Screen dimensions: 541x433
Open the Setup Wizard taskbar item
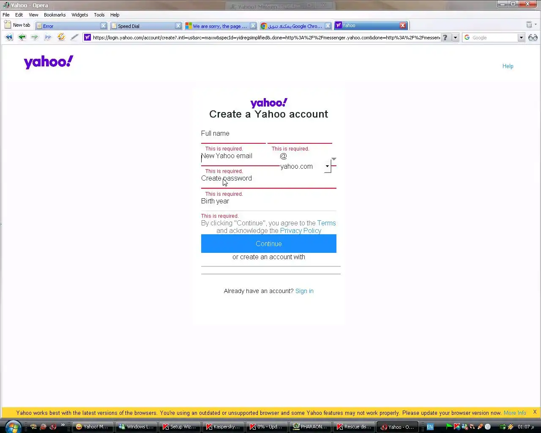(180, 427)
